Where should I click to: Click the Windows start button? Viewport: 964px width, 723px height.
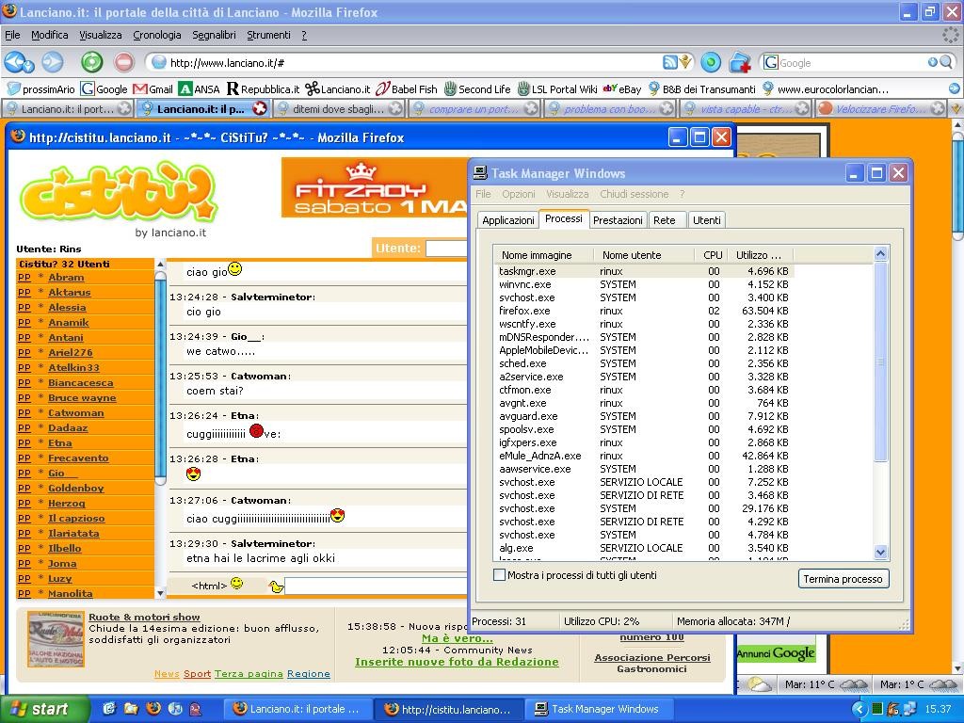pos(40,709)
